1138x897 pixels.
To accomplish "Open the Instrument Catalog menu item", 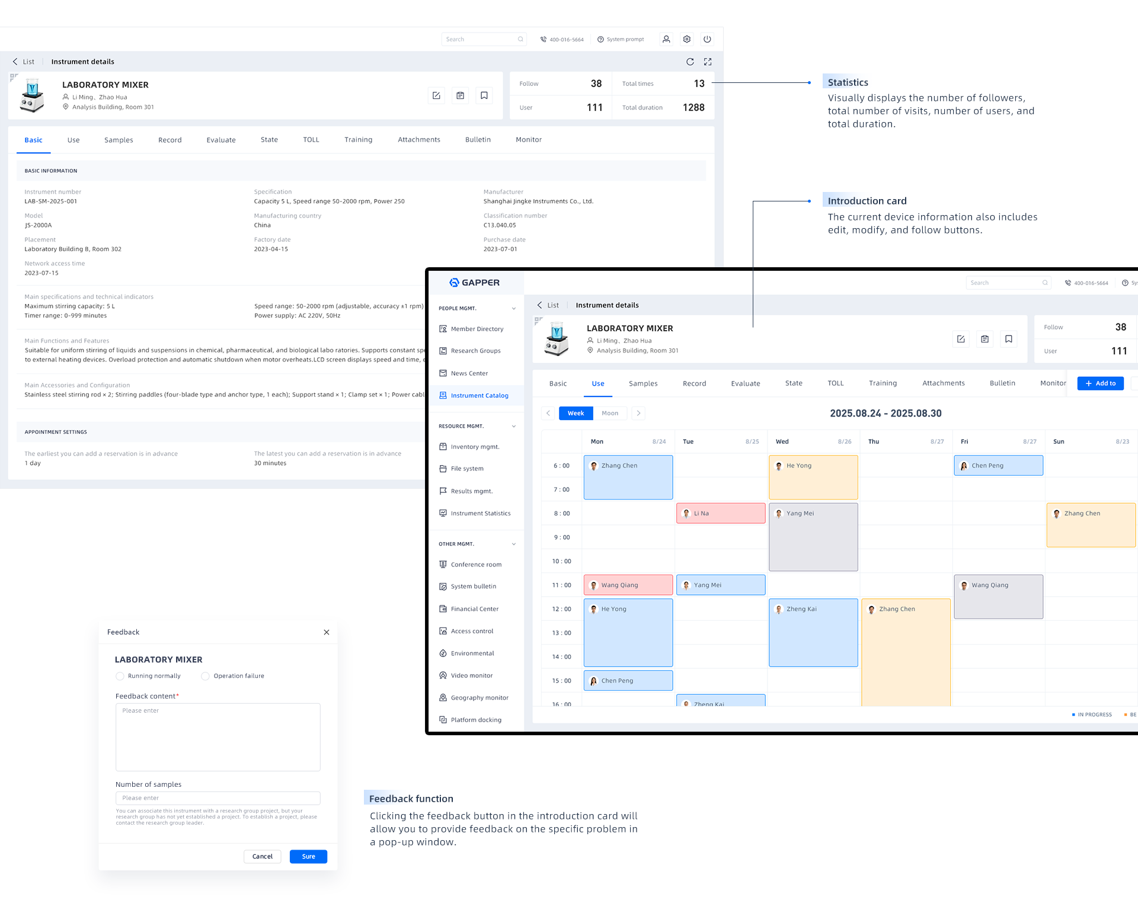I will pos(479,396).
